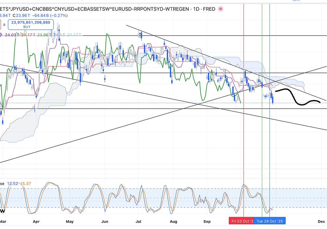This screenshot has width=327, height=229.
Task: Click the orange 15.37 oscillator value
Action: point(25,184)
